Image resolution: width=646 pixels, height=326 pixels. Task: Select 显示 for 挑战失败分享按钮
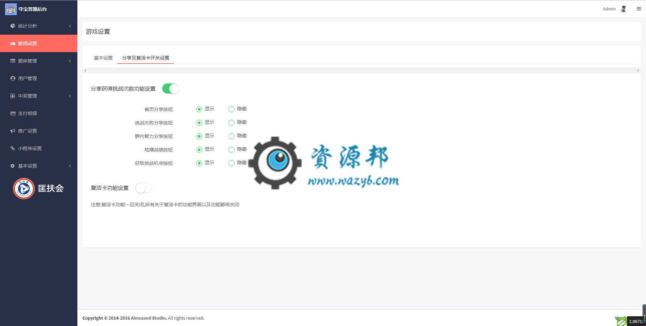pyautogui.click(x=199, y=123)
